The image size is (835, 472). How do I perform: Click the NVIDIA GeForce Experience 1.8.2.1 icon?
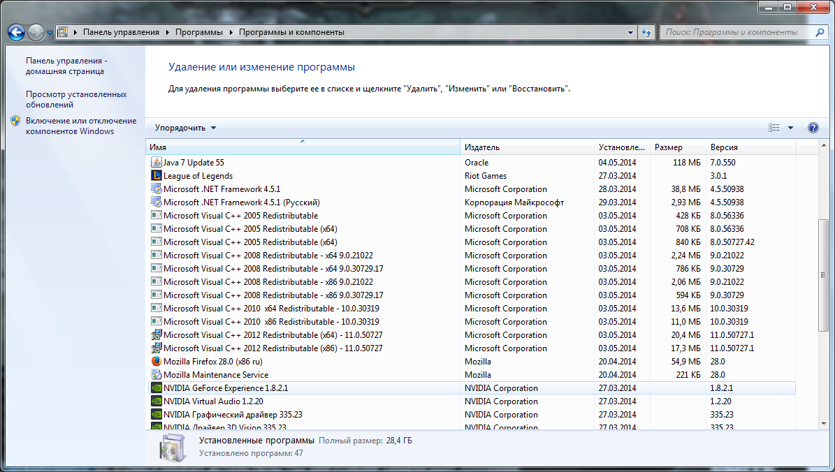(156, 388)
